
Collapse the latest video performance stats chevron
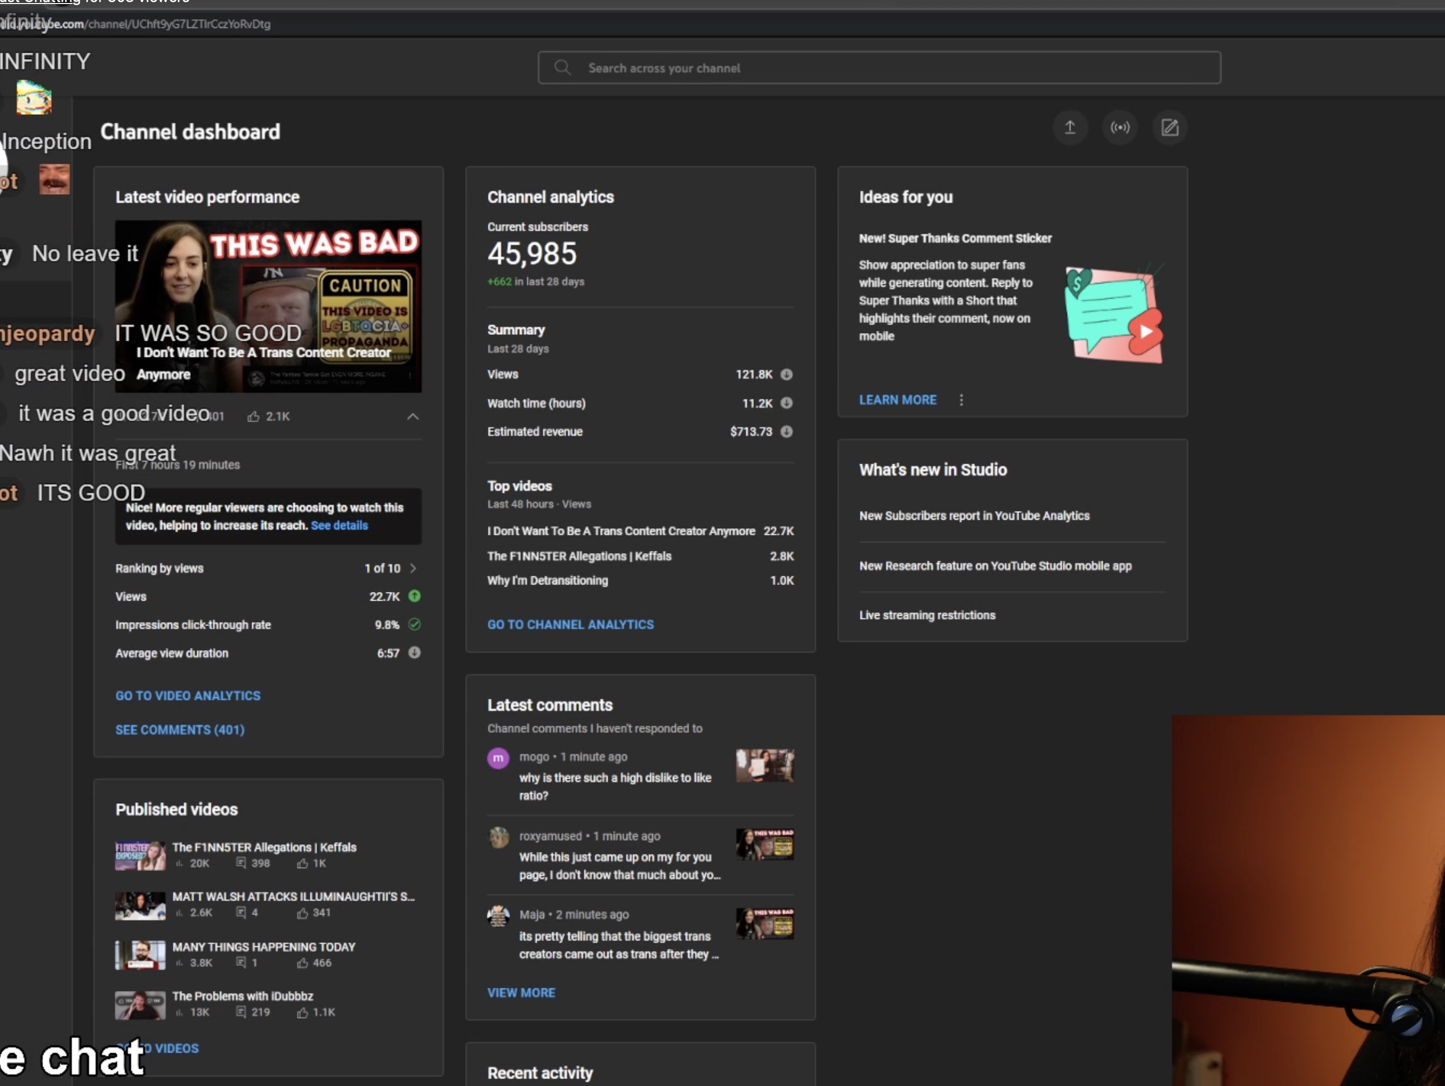point(413,416)
